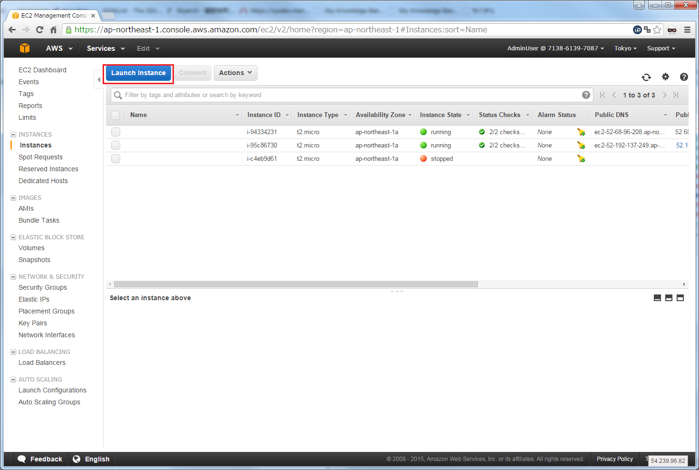Screen dimensions: 699x470
Task: Go to the next page of results
Action: coord(664,95)
